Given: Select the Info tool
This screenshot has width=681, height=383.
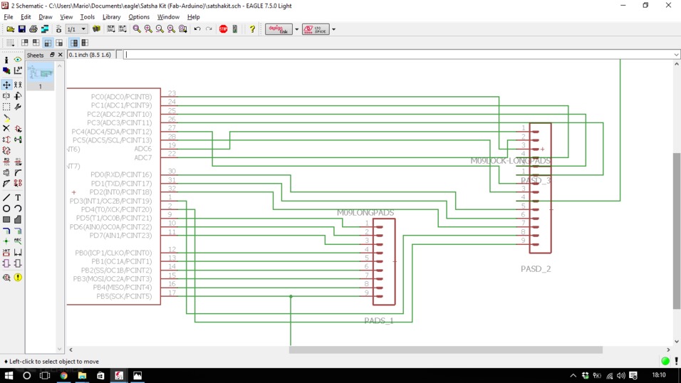Looking at the screenshot, I should [6, 60].
